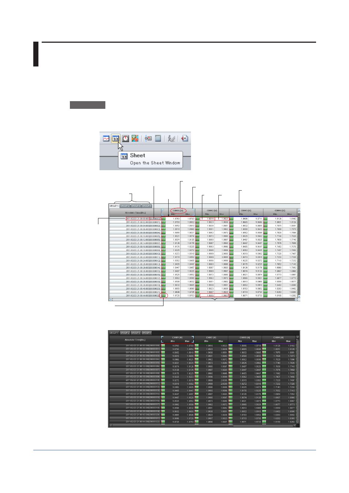The height and width of the screenshot is (493, 349).
Task: Click the dark sheet horizontal scrollbar left arrow
Action: pos(111,426)
